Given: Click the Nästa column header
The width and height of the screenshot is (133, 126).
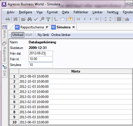Looking at the screenshot, I should [x=76, y=71].
